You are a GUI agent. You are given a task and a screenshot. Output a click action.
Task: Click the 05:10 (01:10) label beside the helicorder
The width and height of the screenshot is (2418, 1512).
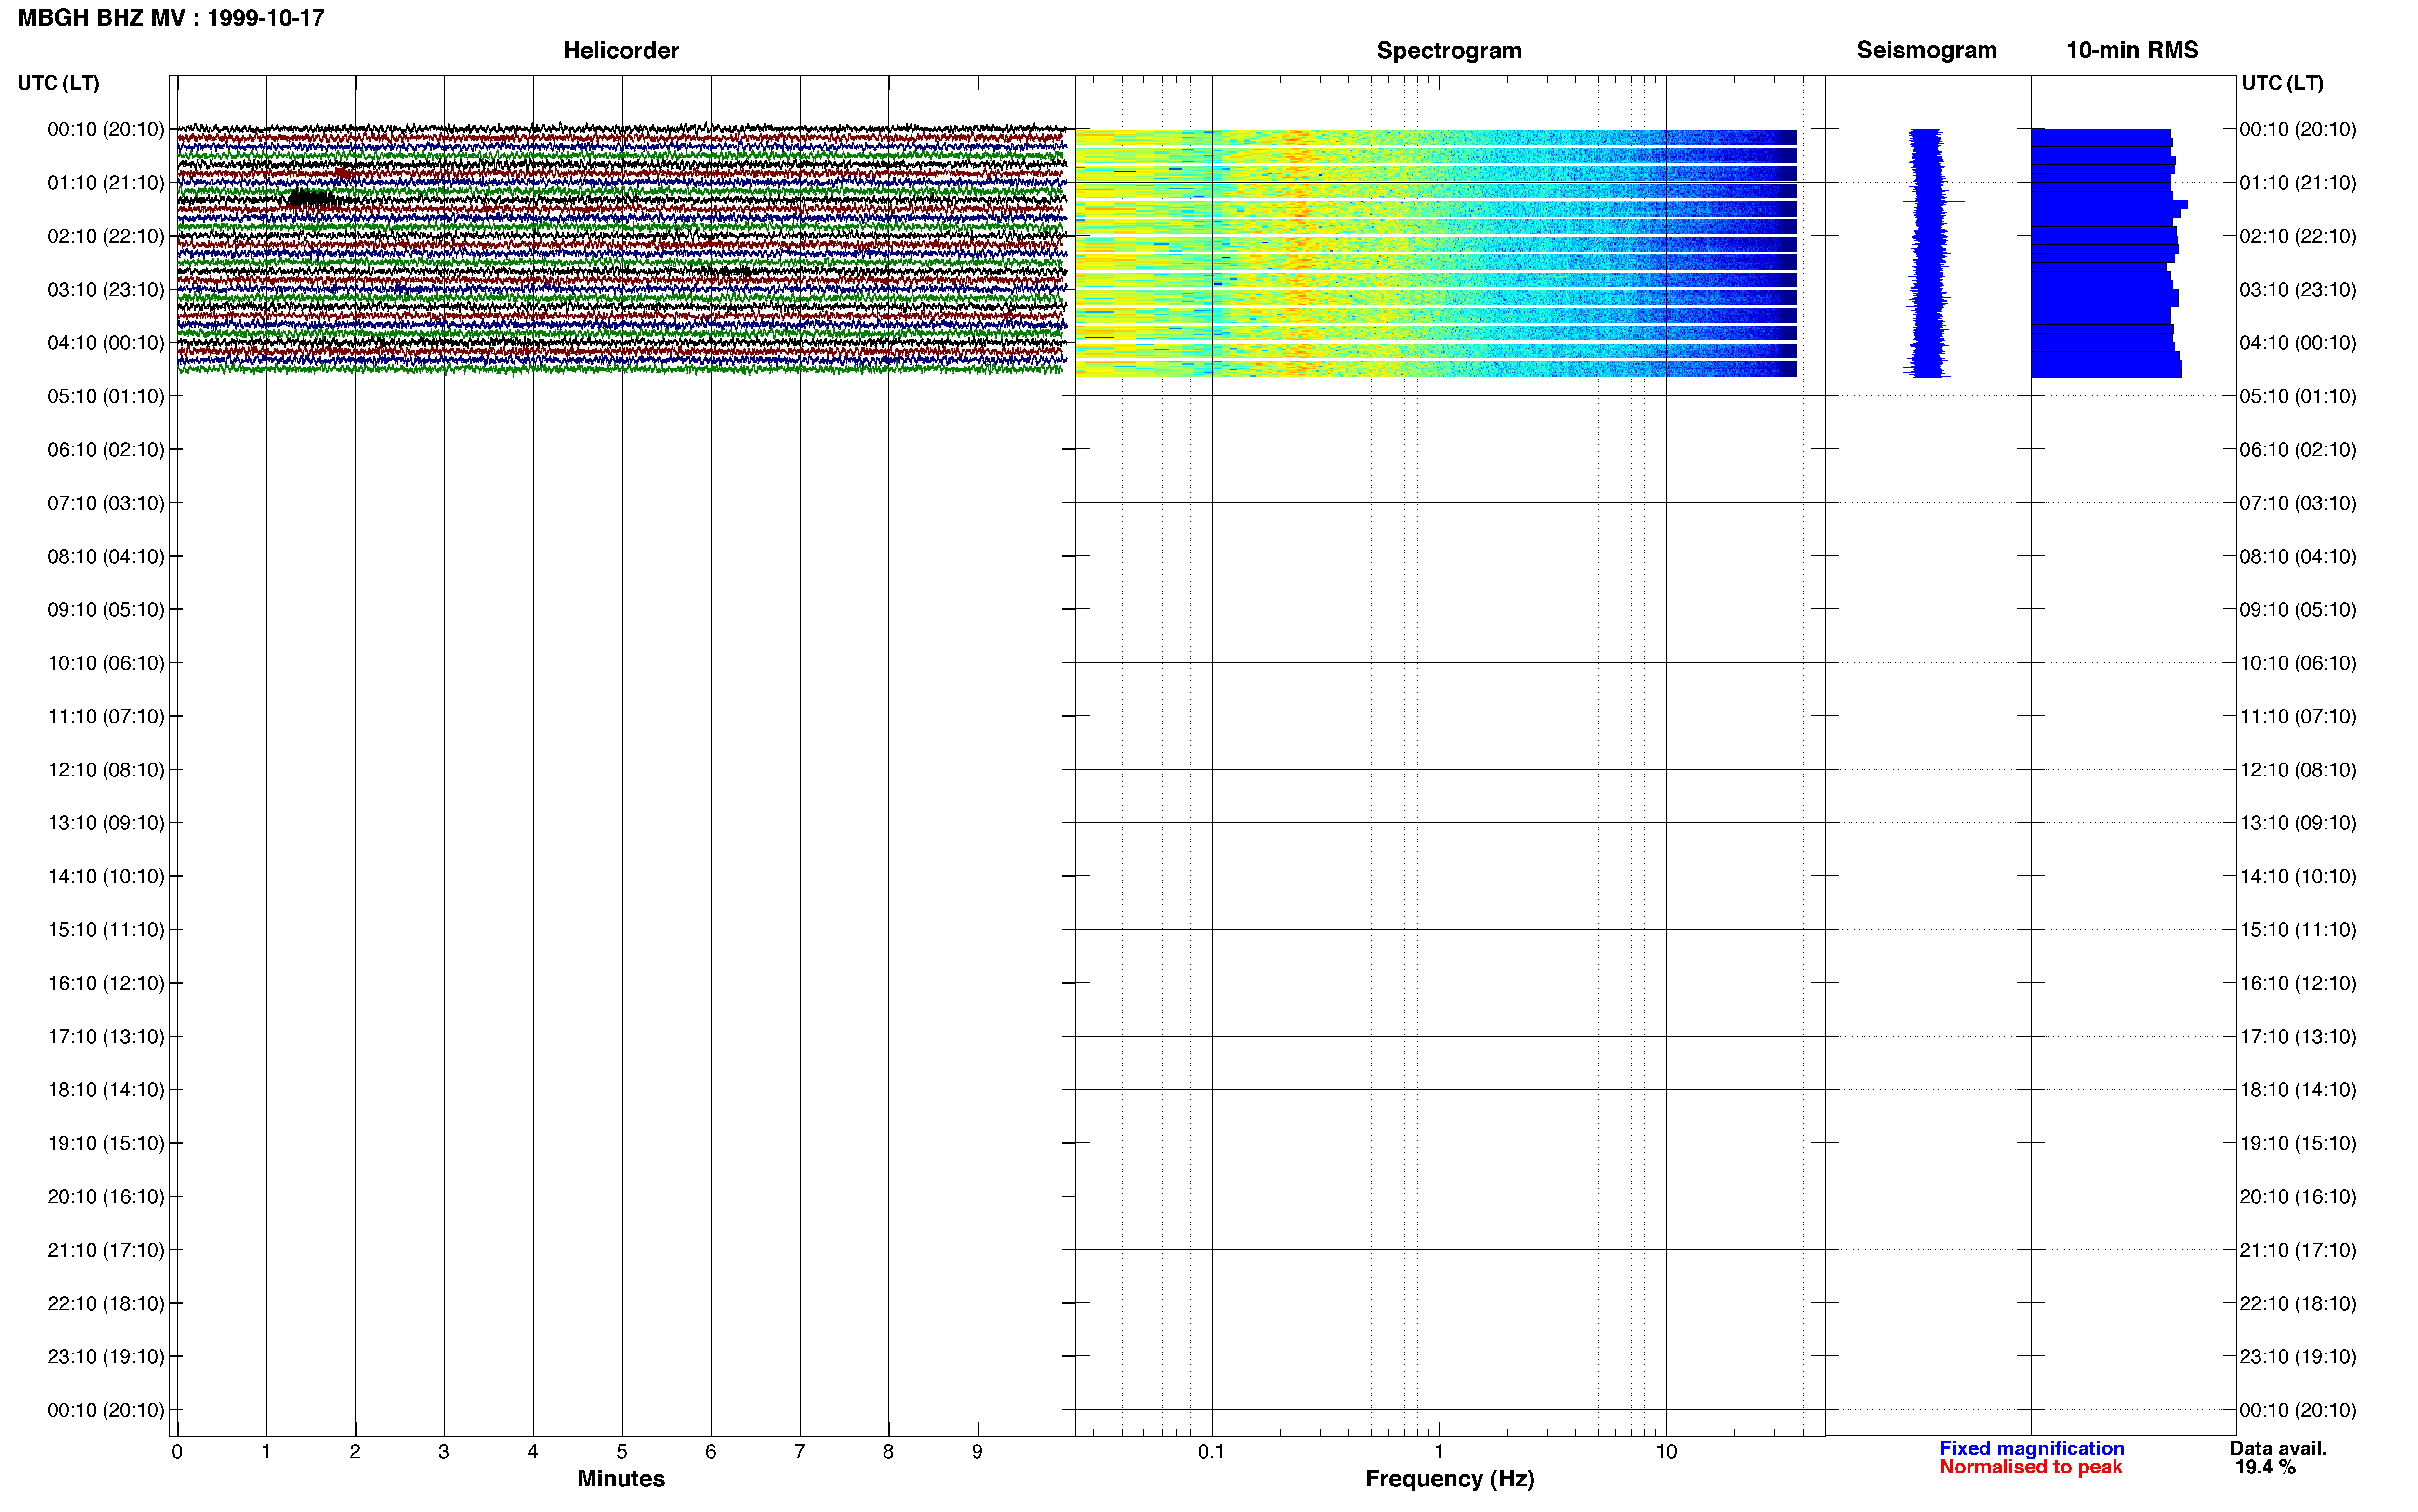coord(106,396)
